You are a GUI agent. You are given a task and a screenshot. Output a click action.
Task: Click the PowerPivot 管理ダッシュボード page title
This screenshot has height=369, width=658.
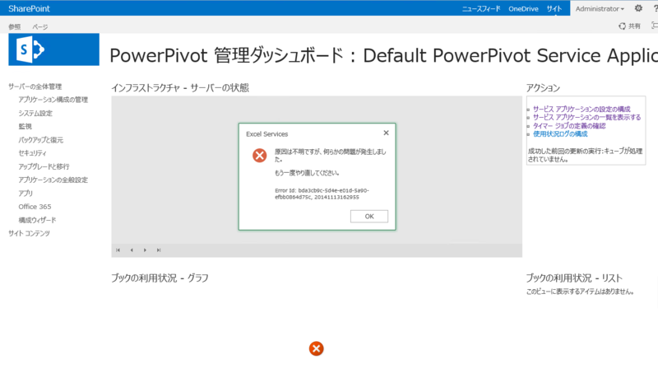point(383,55)
